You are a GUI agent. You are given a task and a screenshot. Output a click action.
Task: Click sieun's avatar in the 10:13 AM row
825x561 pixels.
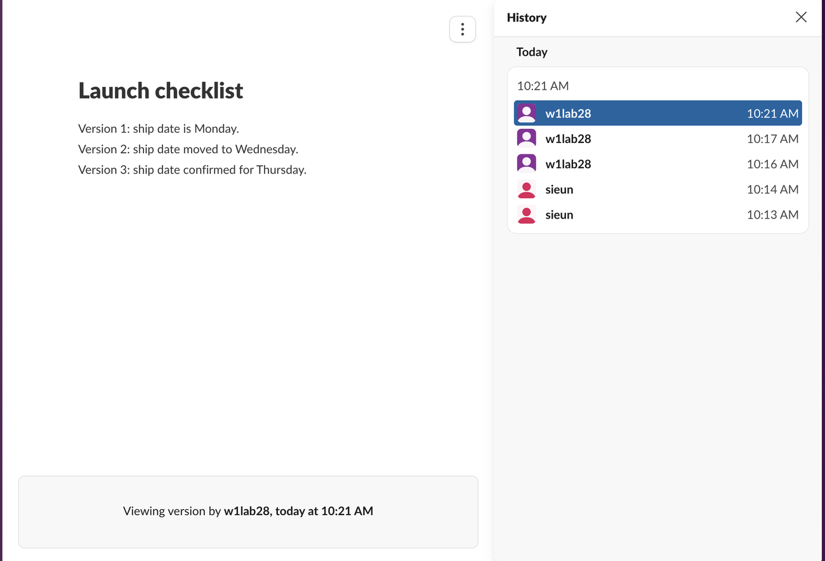click(x=527, y=215)
